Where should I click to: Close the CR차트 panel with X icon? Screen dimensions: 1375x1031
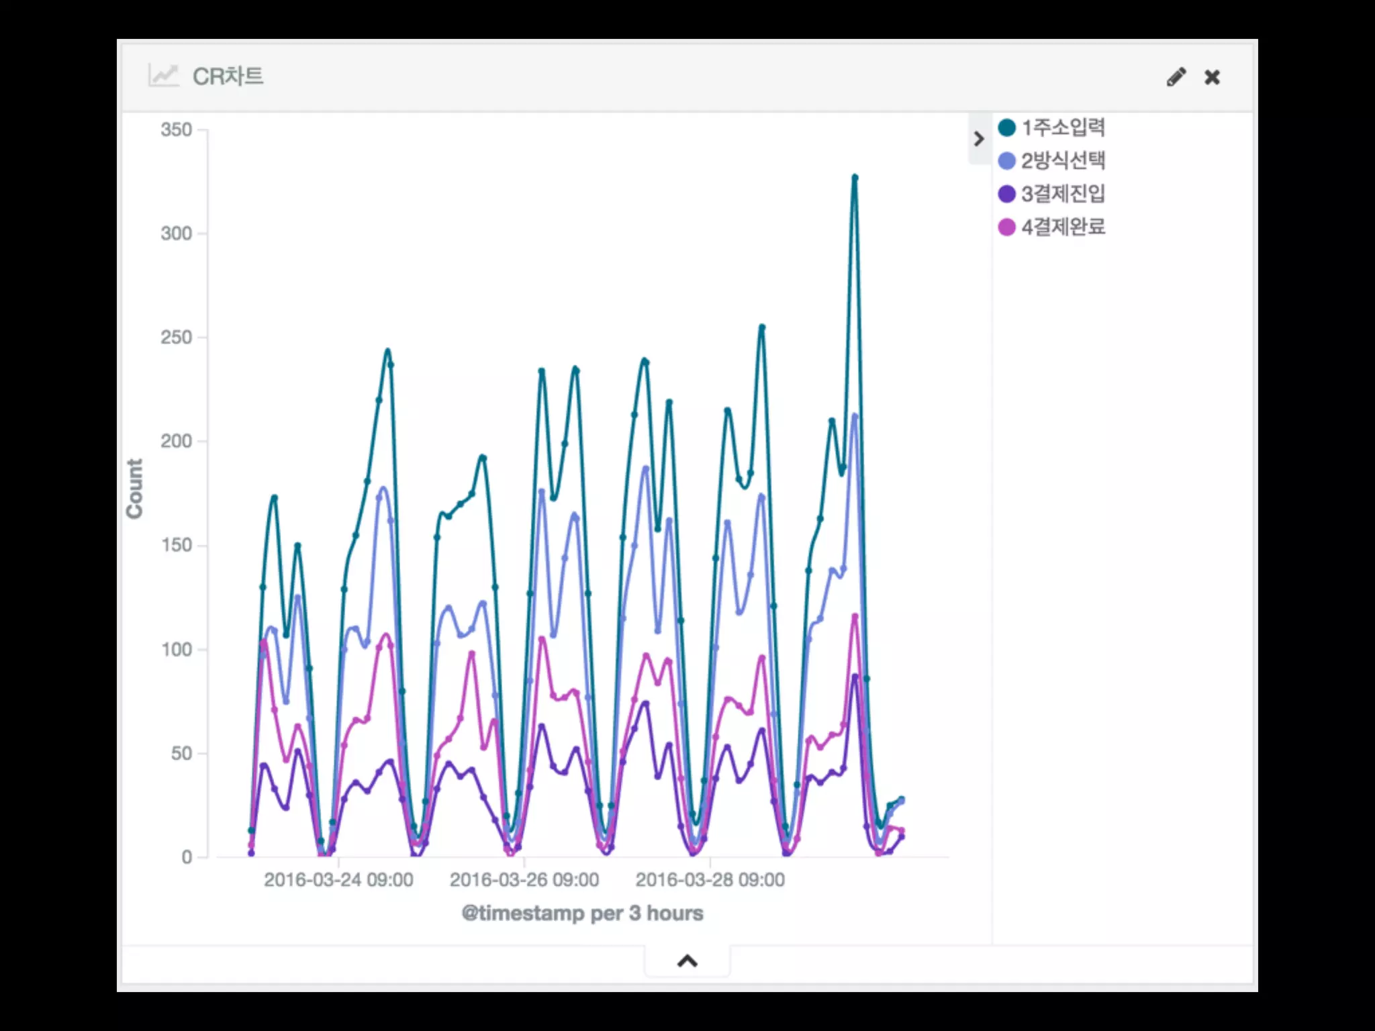tap(1212, 77)
